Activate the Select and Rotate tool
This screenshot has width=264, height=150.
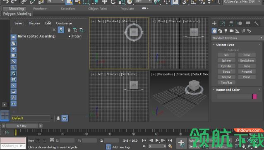click(113, 2)
